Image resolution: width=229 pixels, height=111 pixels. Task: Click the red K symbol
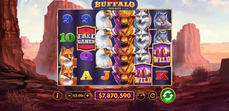(162, 76)
